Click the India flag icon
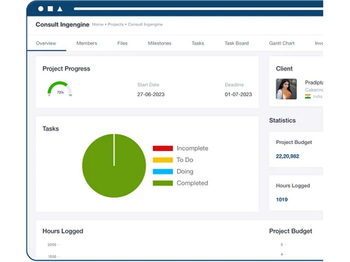Screen dimensions: 350x262 tap(308, 96)
